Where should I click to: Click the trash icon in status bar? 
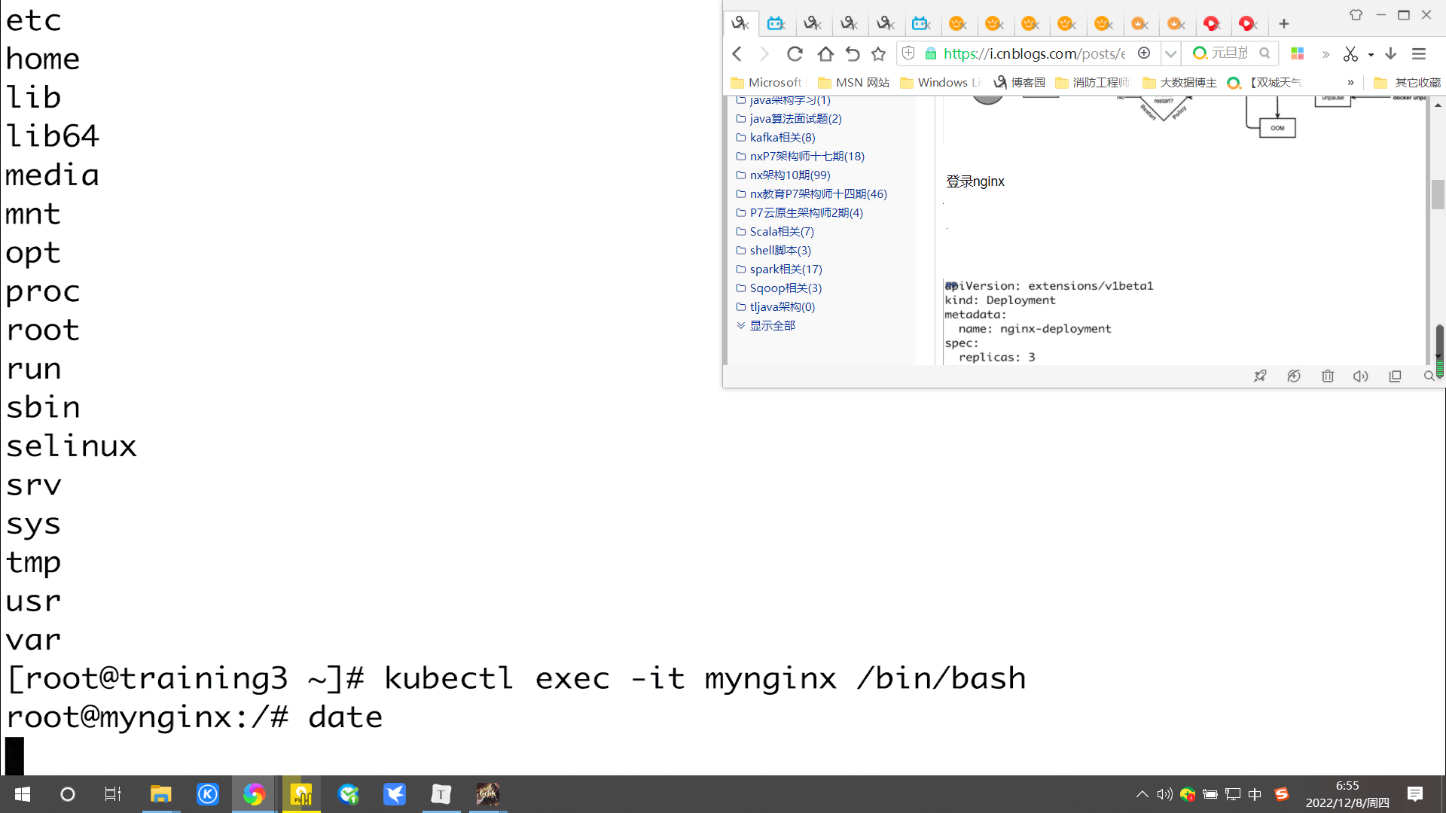click(1328, 376)
